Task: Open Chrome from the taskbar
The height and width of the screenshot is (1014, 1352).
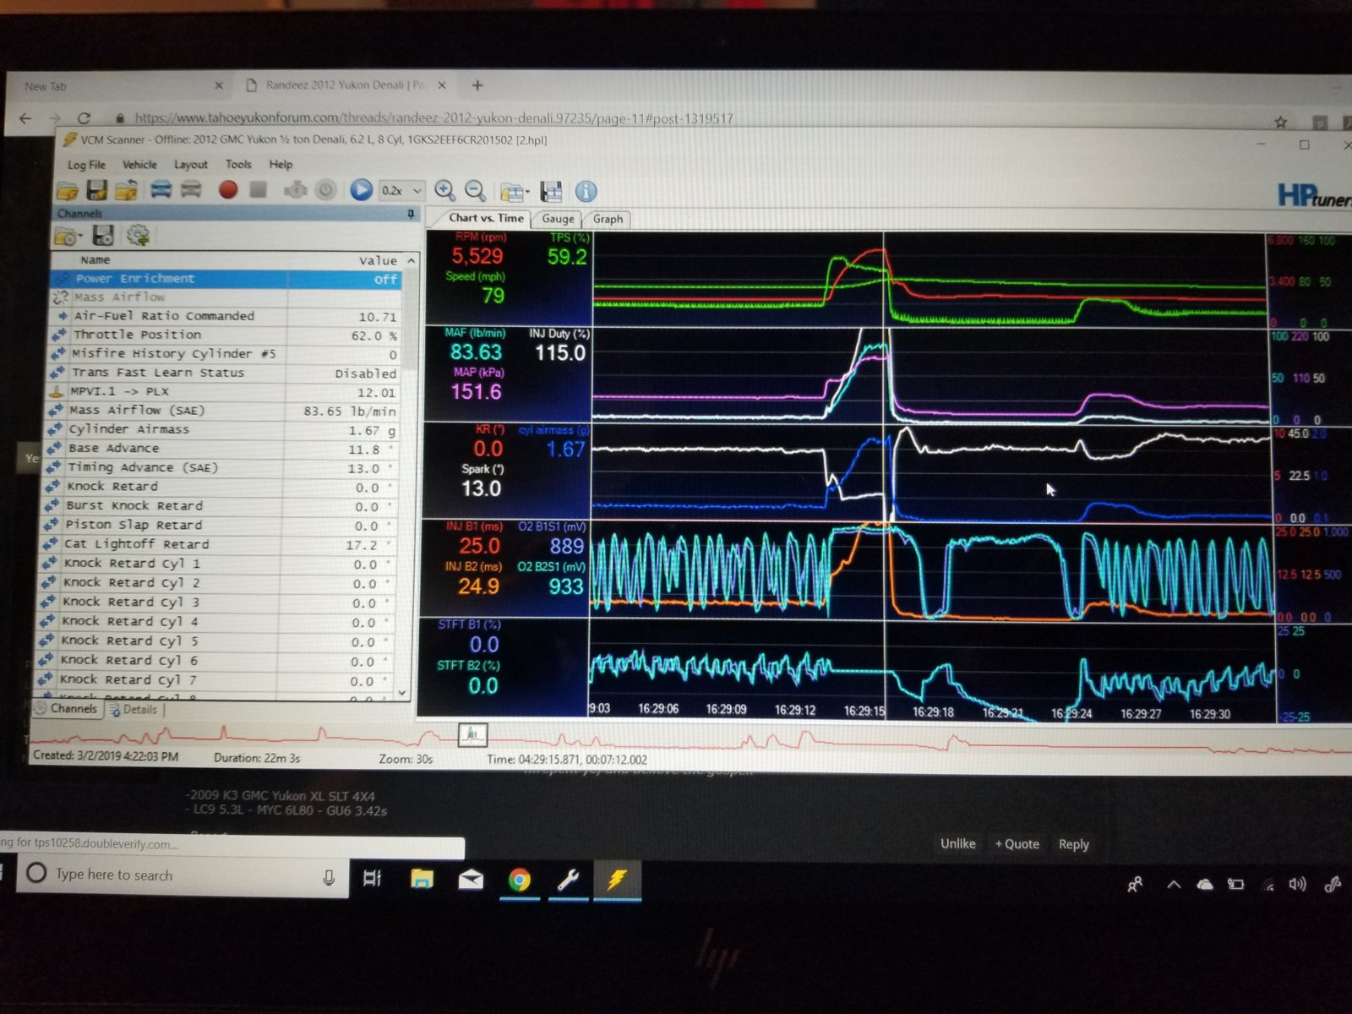Action: coord(519,880)
